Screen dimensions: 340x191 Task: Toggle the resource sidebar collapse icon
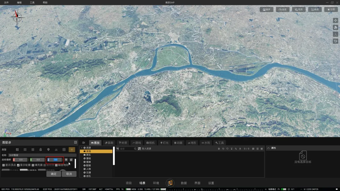pos(83,143)
